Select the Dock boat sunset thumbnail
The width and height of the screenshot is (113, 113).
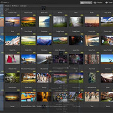[13, 22]
